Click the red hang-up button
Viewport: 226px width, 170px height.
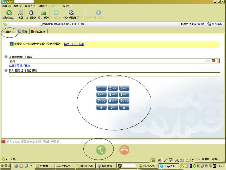(124, 150)
